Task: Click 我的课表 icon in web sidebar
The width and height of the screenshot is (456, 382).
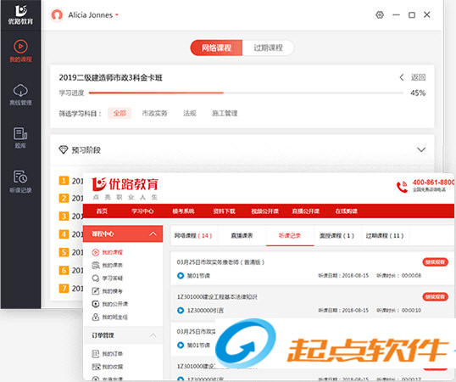Action: pyautogui.click(x=96, y=265)
